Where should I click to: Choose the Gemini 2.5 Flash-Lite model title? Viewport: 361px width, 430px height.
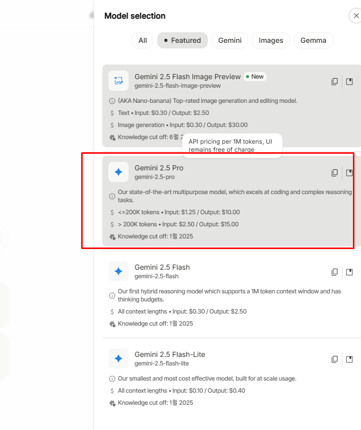tap(170, 354)
